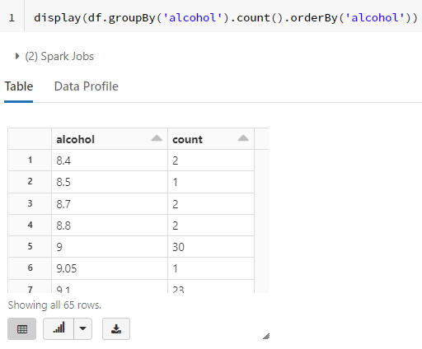The image size is (422, 349).
Task: Click the table view icon button
Action: [x=21, y=328]
